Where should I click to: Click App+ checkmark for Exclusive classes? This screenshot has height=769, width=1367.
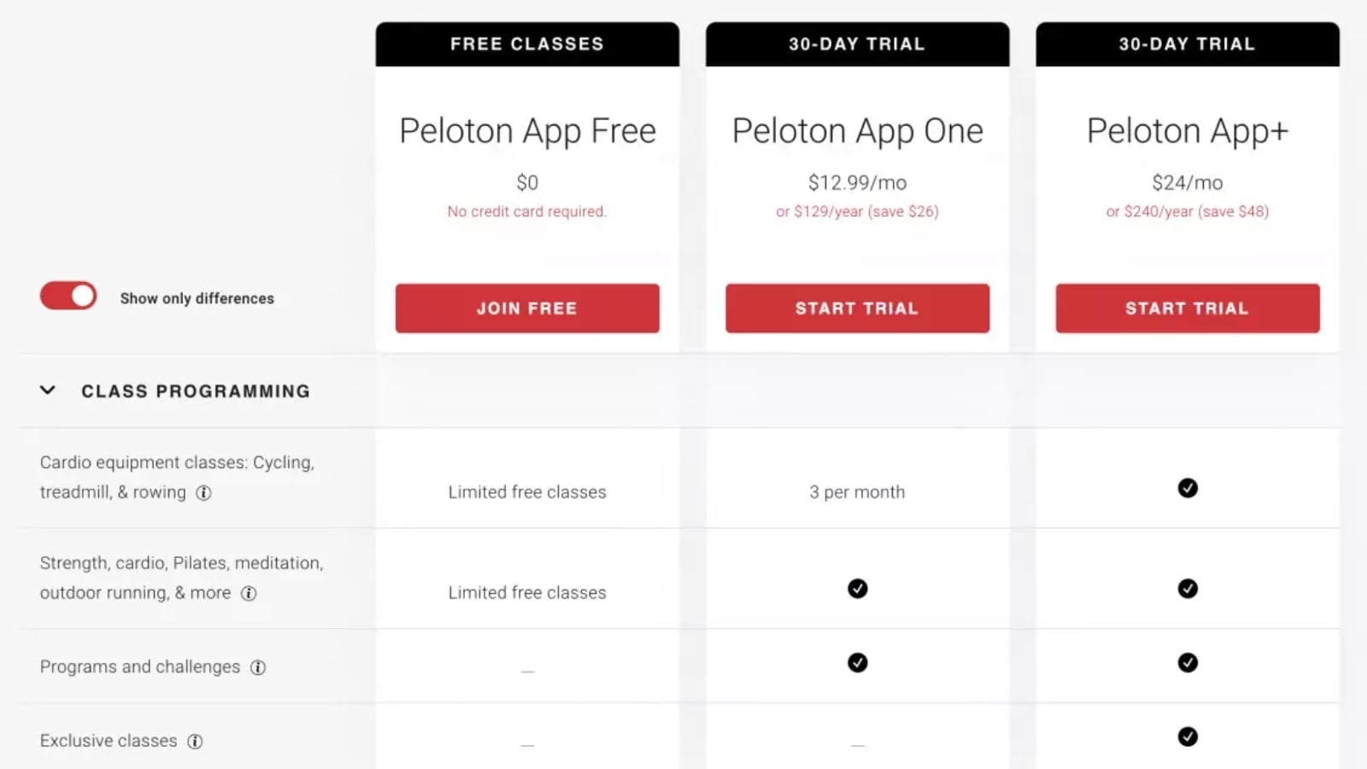coord(1187,737)
